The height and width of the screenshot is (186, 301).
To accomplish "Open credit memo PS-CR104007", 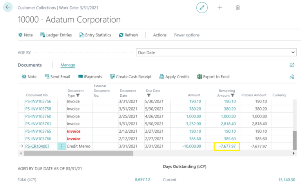I will coord(37,146).
